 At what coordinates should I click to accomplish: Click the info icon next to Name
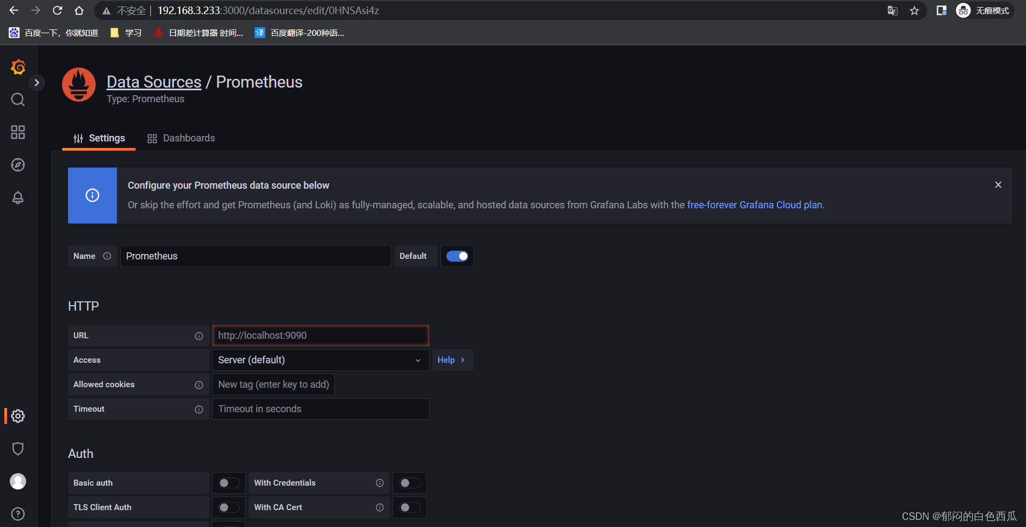click(107, 256)
